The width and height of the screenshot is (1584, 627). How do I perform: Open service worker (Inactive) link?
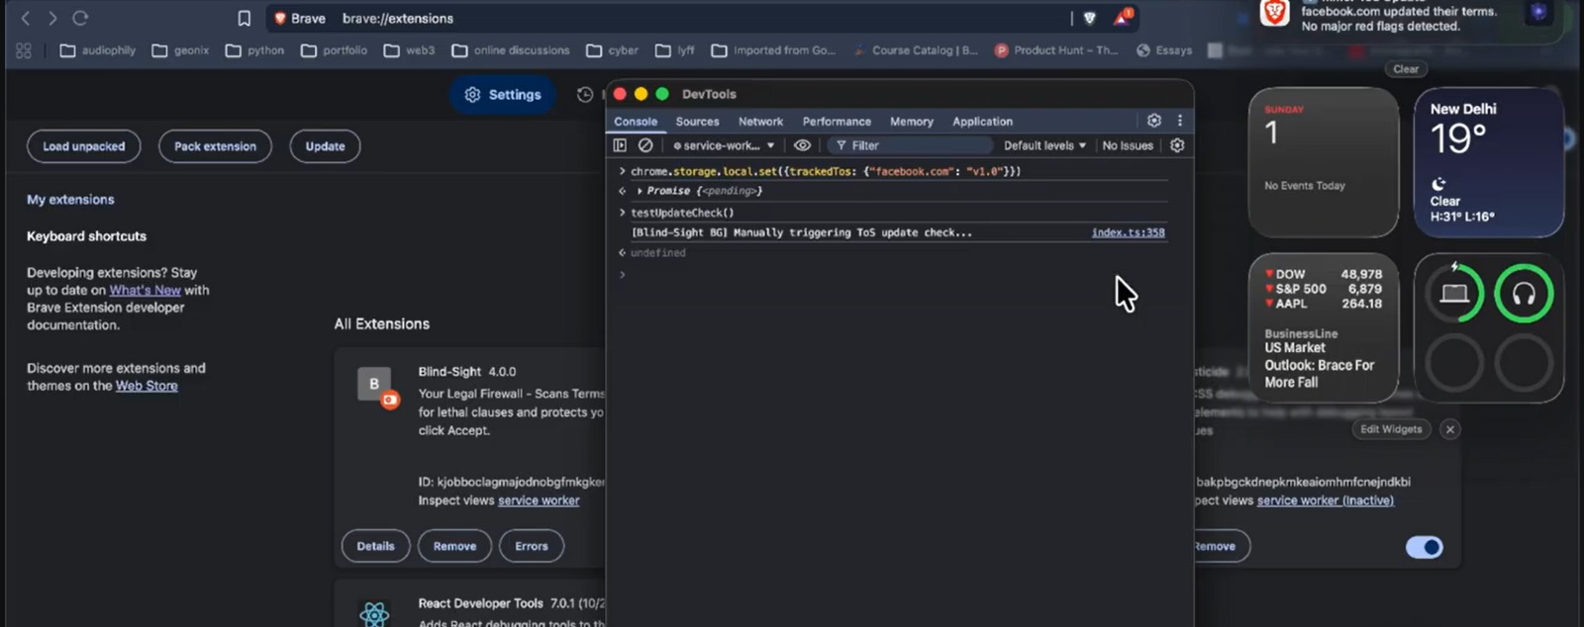tap(1326, 500)
